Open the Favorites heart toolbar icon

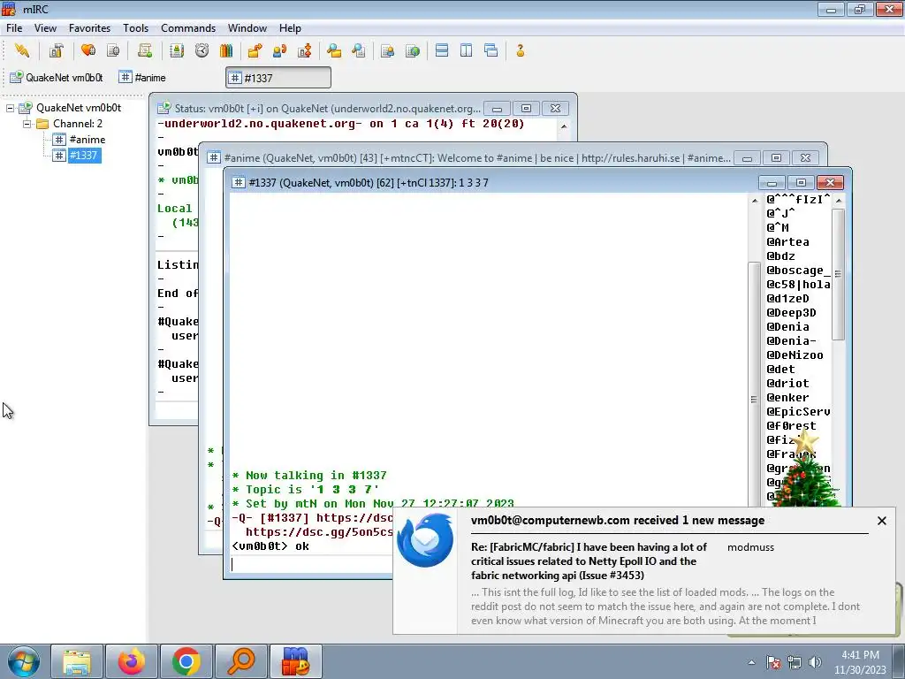coord(88,50)
